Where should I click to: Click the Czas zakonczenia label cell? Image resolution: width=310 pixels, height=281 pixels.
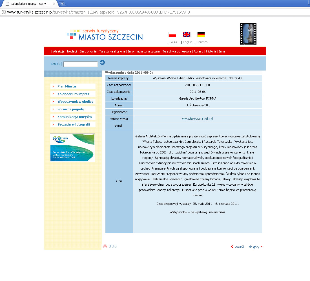click(x=119, y=92)
